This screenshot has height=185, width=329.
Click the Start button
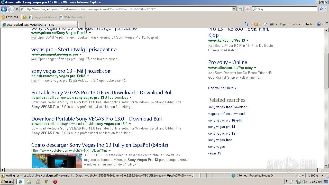coord(7,182)
